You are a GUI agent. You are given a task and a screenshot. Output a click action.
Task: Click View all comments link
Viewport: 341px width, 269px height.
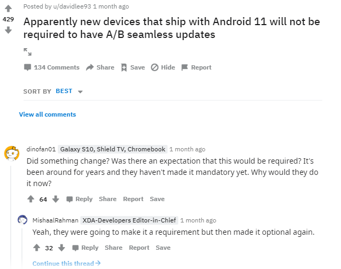coord(47,114)
